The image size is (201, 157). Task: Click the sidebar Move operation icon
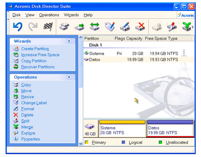[16, 91]
